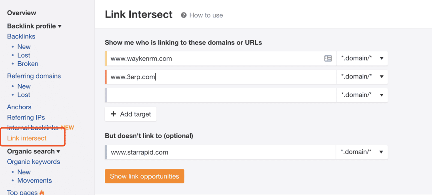Click the plus icon in Add target
The image size is (432, 195).
coord(113,114)
